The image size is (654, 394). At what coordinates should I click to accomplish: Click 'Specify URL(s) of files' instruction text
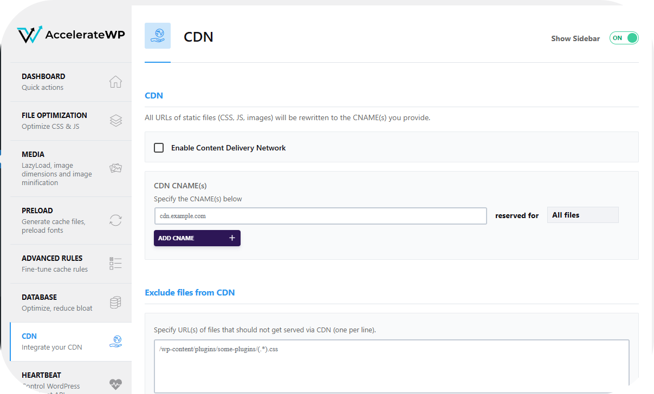[x=265, y=330]
